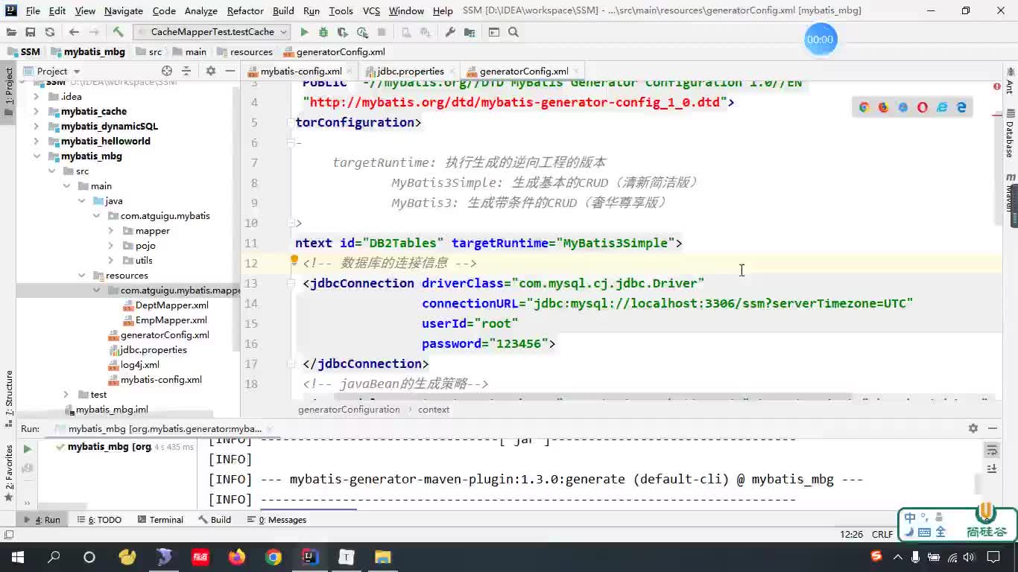Open the Project panel gear settings
Viewport: 1018px width, 572px height.
coord(211,71)
